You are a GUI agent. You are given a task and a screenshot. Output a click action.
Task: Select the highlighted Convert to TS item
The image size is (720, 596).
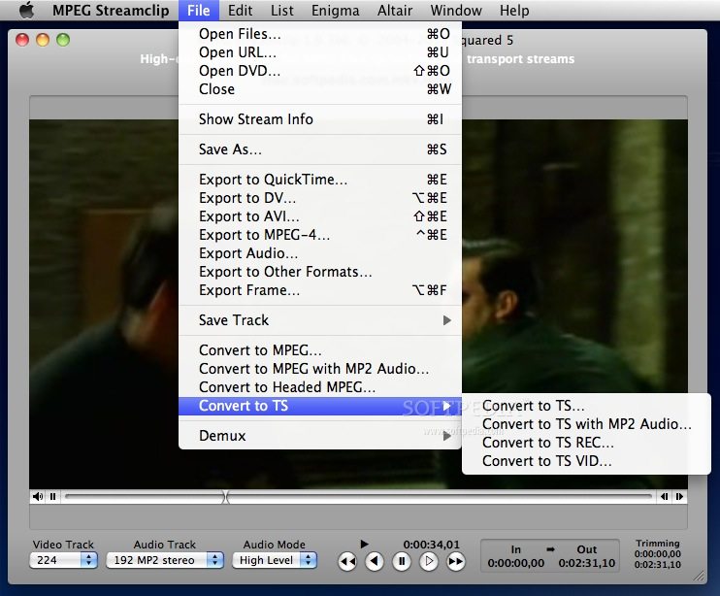(320, 406)
